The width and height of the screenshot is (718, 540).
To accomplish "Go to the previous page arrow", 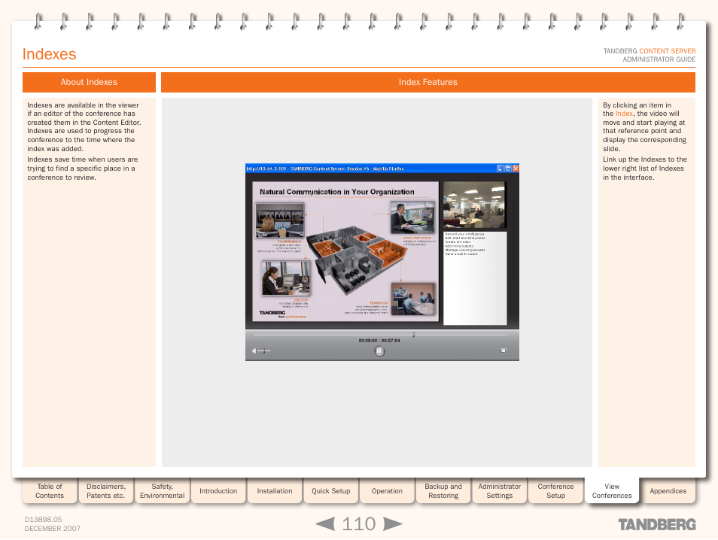I will click(x=326, y=524).
